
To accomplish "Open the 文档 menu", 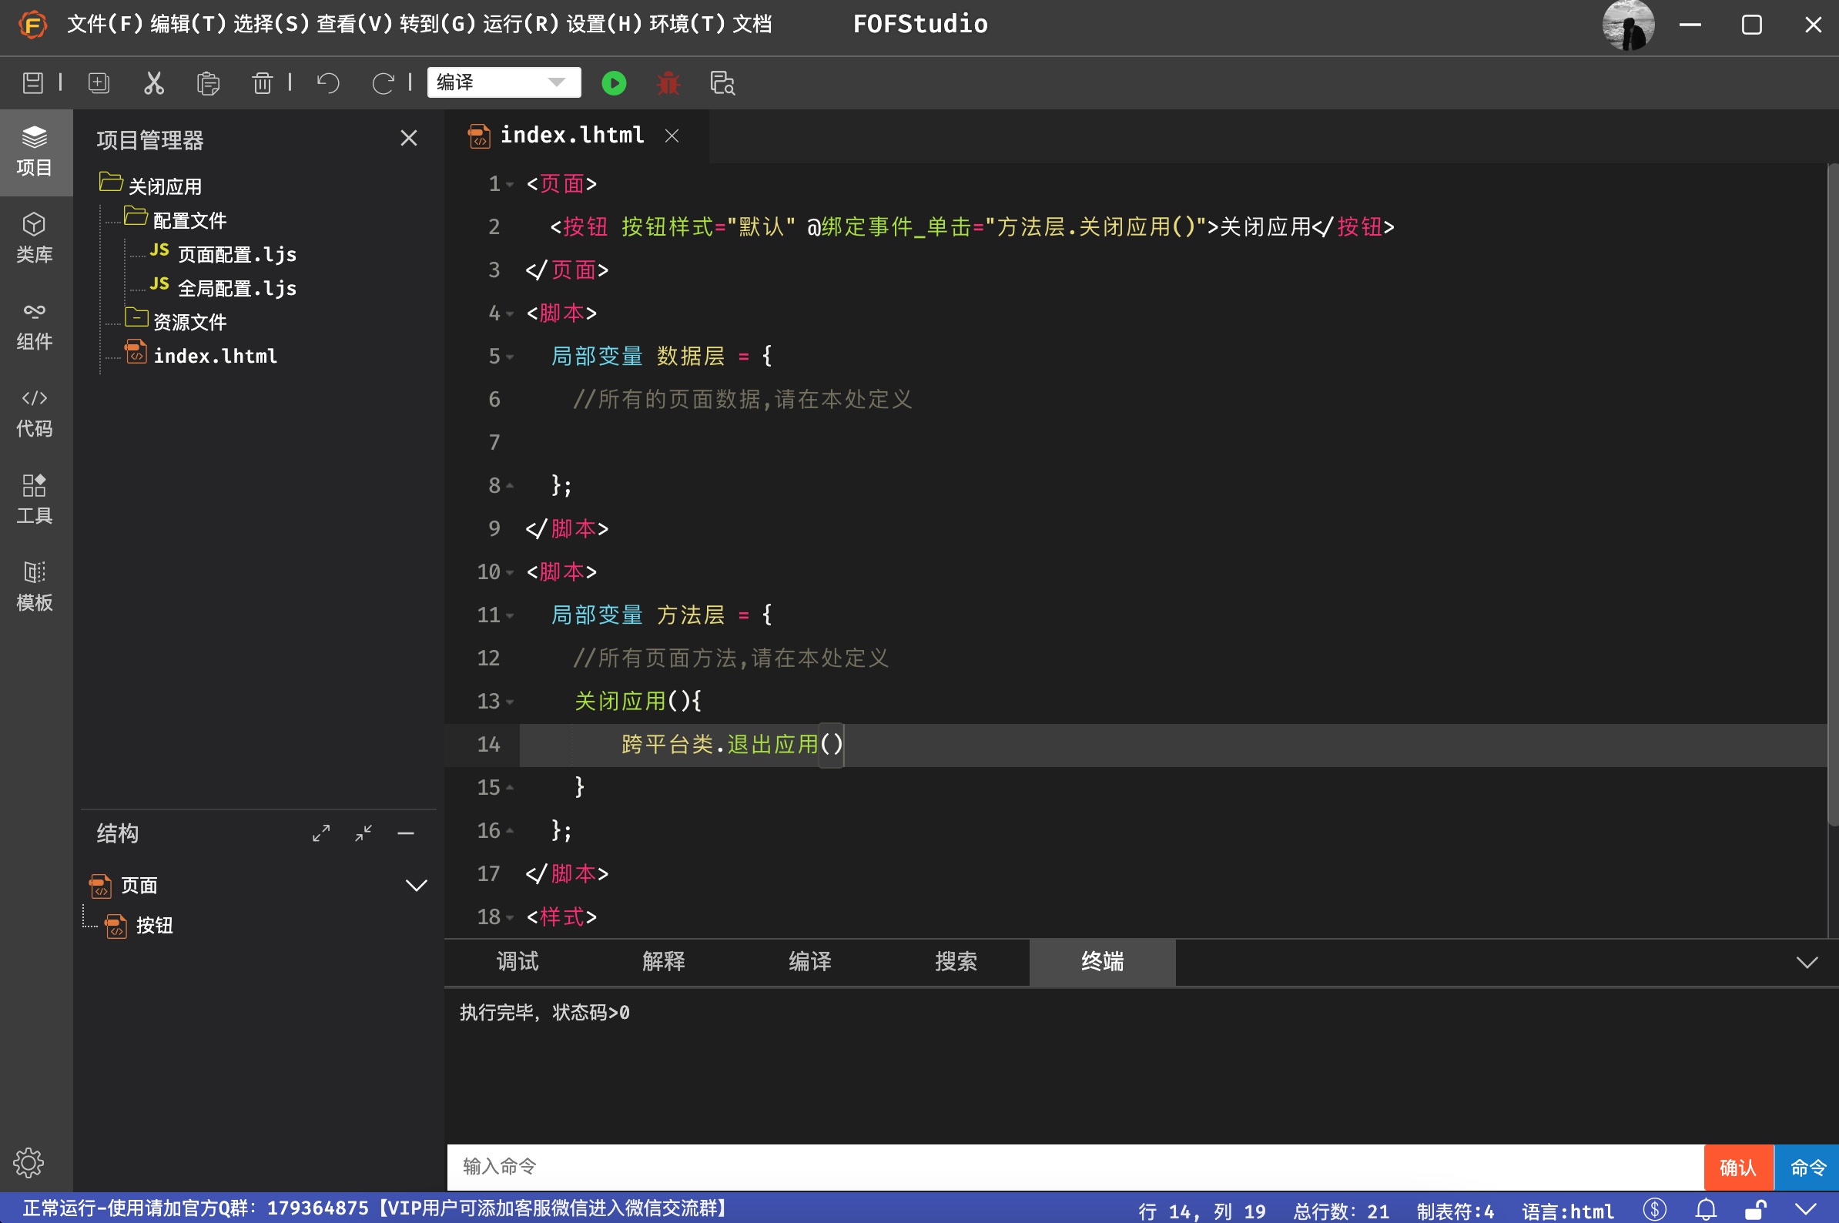I will point(752,24).
